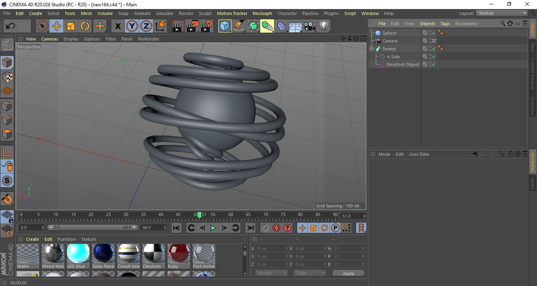Switch to Texture mode icon
This screenshot has height=286, width=537.
(7, 77)
